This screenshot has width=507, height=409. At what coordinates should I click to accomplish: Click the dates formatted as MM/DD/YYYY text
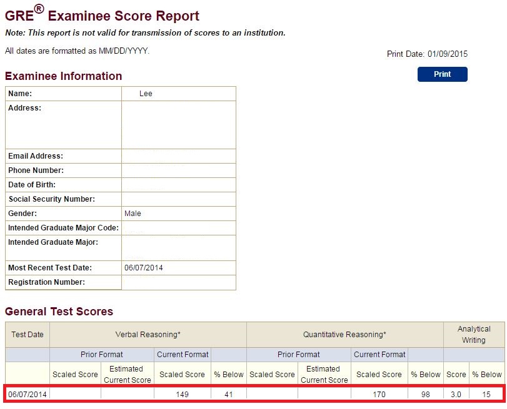[77, 51]
